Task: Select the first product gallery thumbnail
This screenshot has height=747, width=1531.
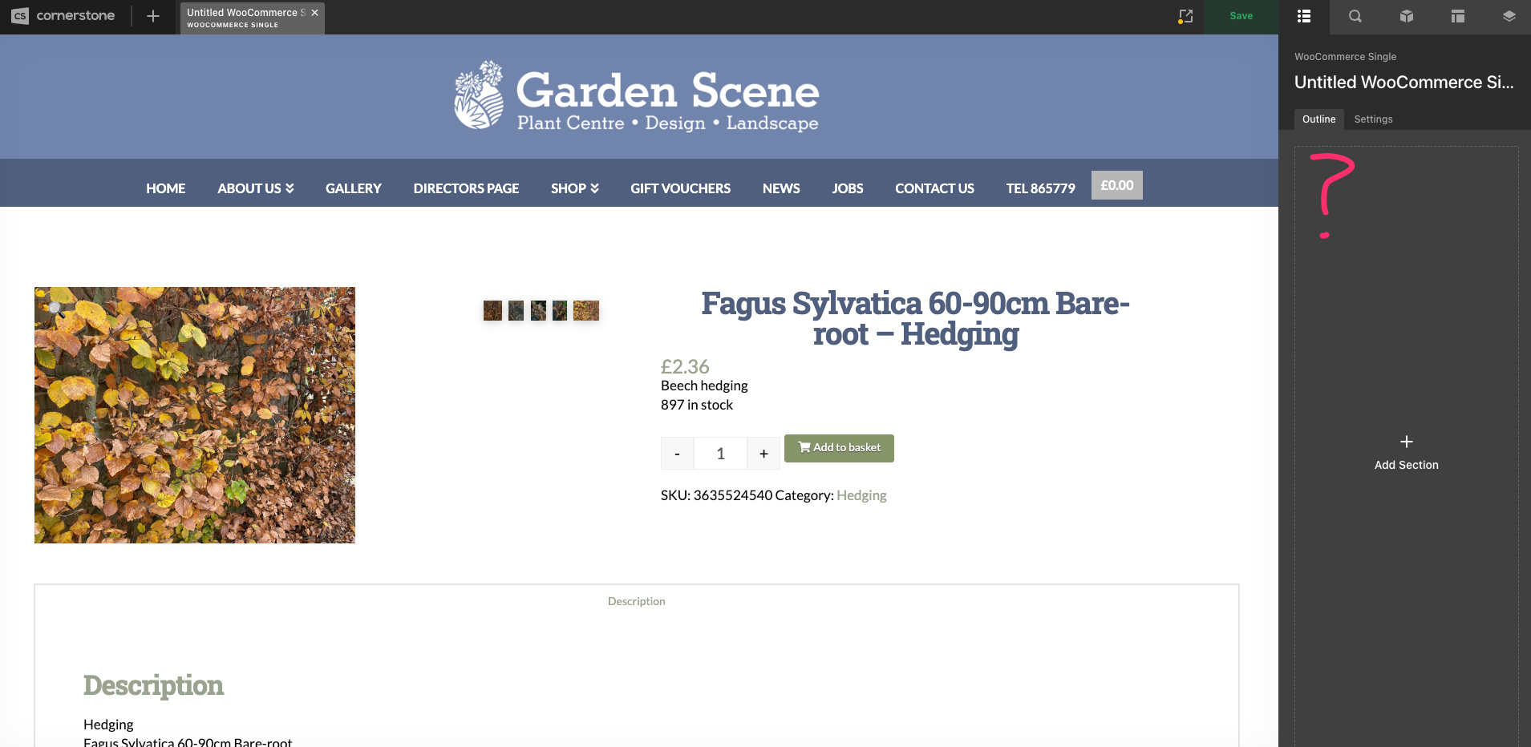Action: tap(492, 310)
